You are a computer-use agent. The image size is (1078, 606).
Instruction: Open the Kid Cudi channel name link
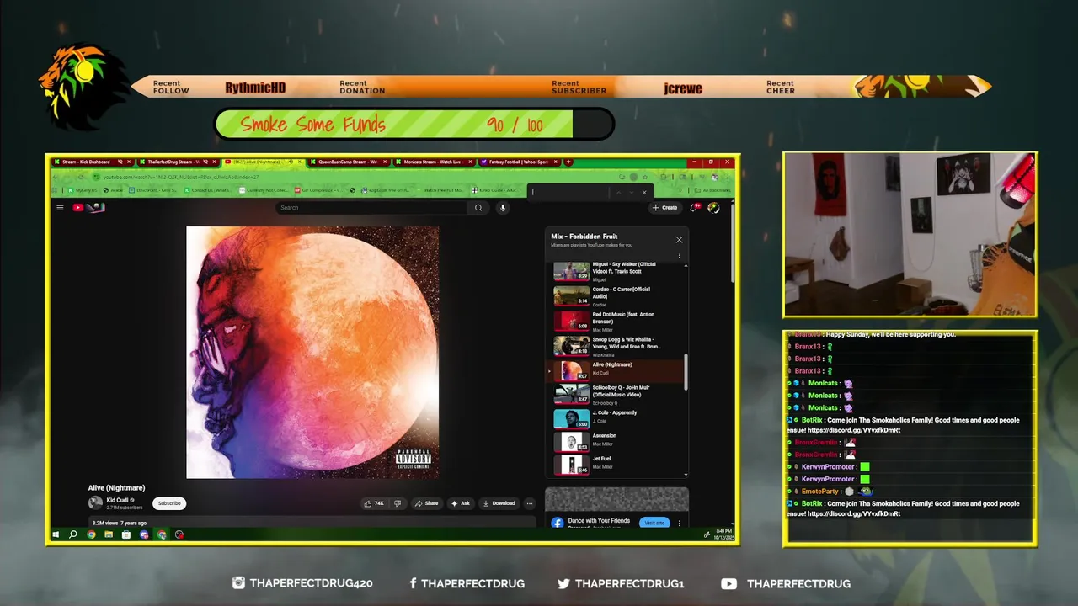[118, 500]
